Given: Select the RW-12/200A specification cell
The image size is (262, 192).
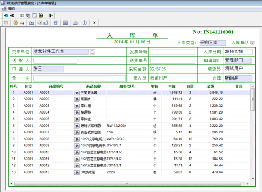Looking at the screenshot, I should tap(127, 126).
